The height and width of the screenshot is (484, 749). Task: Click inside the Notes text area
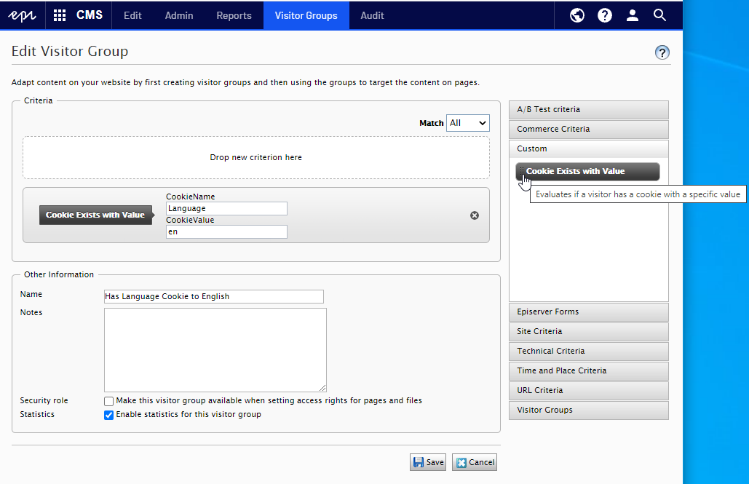pyautogui.click(x=215, y=350)
